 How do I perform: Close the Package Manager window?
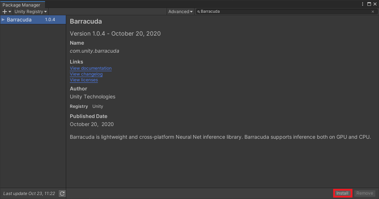(x=375, y=4)
